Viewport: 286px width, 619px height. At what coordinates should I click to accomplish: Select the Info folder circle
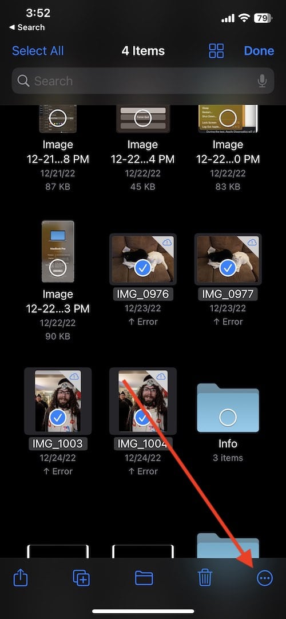228,417
